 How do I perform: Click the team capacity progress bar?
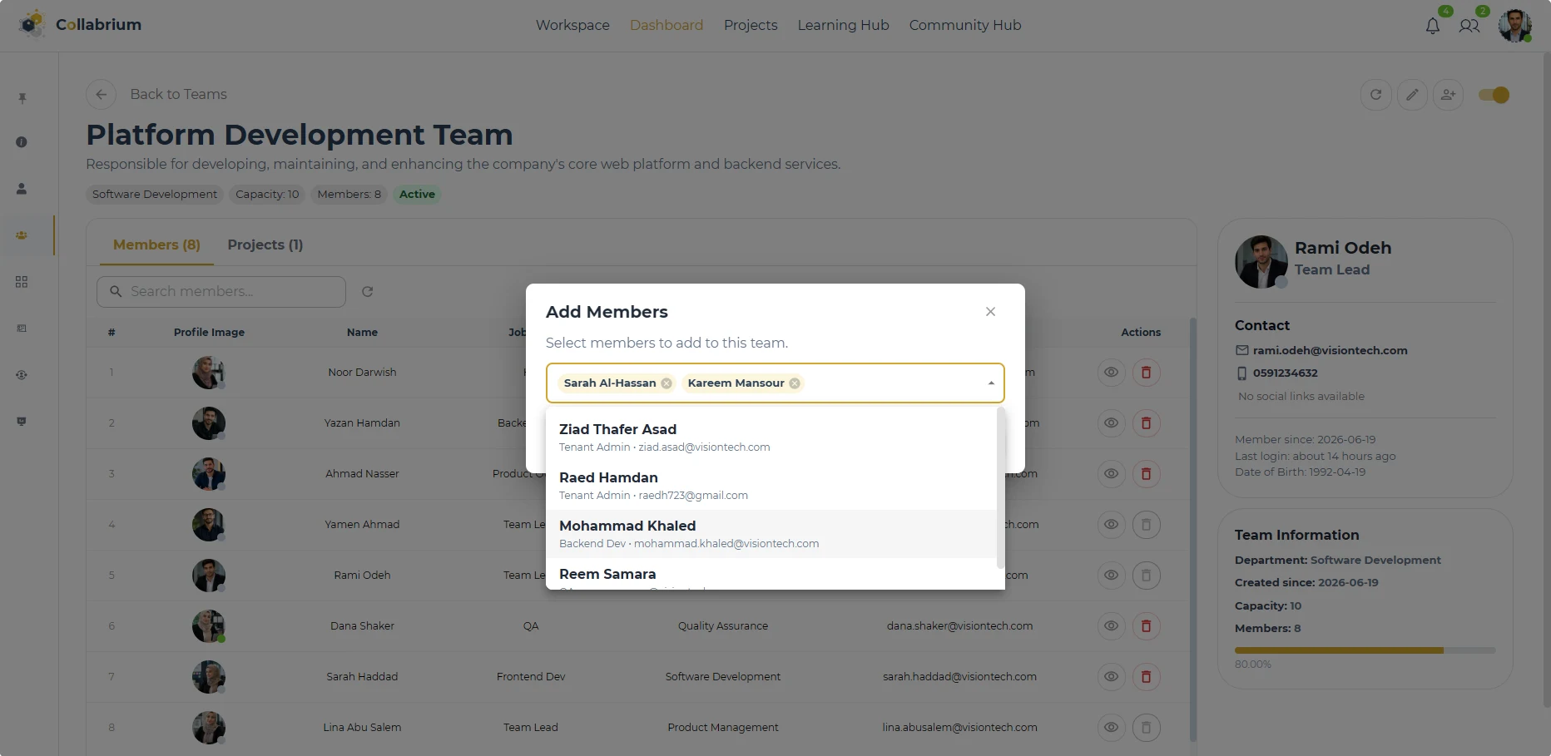pyautogui.click(x=1365, y=650)
